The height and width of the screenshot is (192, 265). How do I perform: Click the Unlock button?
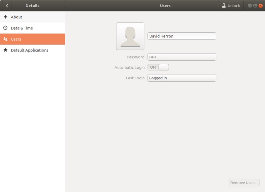point(231,6)
